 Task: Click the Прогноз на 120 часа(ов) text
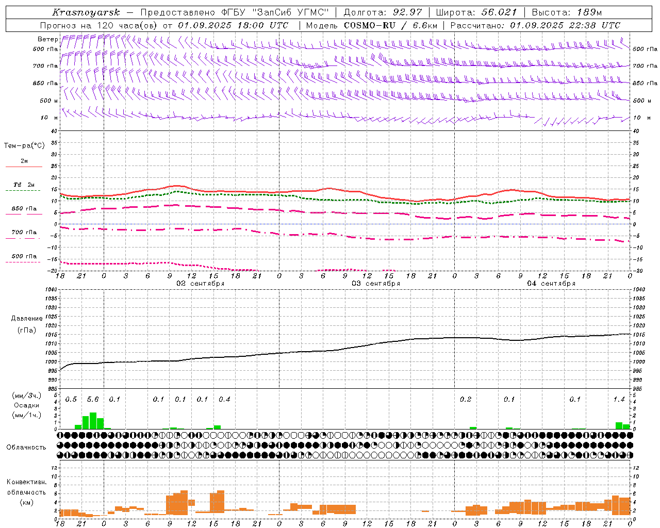[100, 25]
